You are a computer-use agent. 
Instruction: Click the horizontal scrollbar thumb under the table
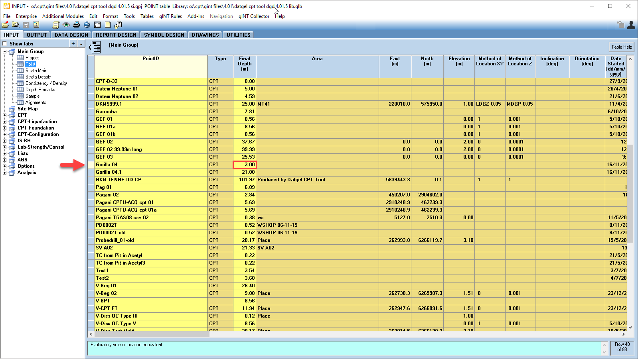coord(152,334)
